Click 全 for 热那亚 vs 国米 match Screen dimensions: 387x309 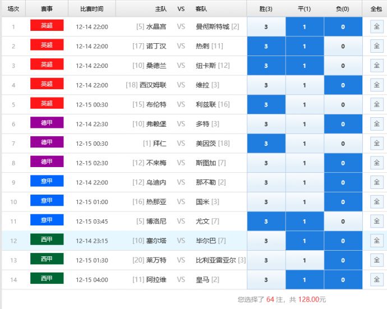[376, 202]
